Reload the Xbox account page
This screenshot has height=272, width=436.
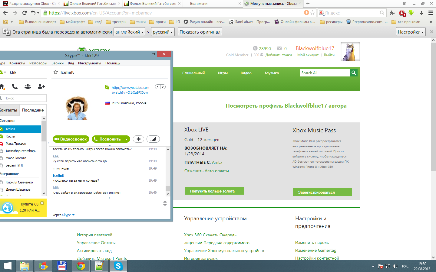pos(25,13)
